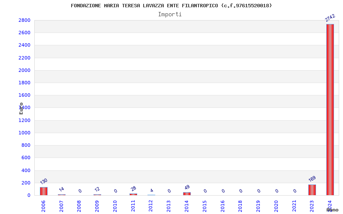Click the 1000 tick on the Euro axis
Image resolution: width=343 pixels, height=214 pixels.
pos(24,133)
